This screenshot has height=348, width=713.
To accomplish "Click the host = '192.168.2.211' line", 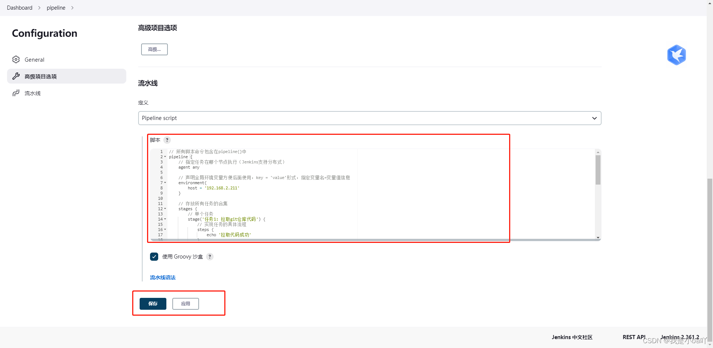I will click(x=214, y=188).
